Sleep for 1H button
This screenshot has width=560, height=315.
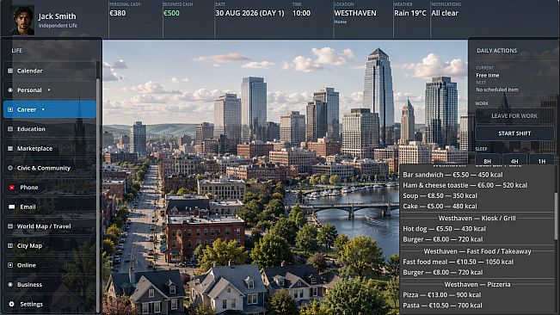pos(541,160)
